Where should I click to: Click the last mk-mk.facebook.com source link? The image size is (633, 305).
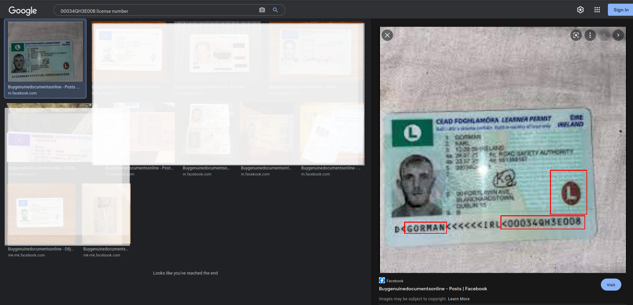[102, 255]
